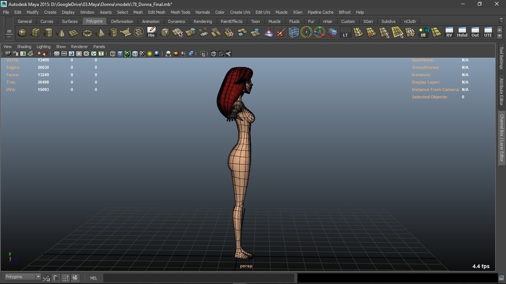This screenshot has height=284, width=506.
Task: Click the isolate select icon in panel toolbar
Action: point(202,54)
